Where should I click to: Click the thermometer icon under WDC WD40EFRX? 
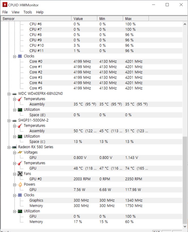point(20,99)
